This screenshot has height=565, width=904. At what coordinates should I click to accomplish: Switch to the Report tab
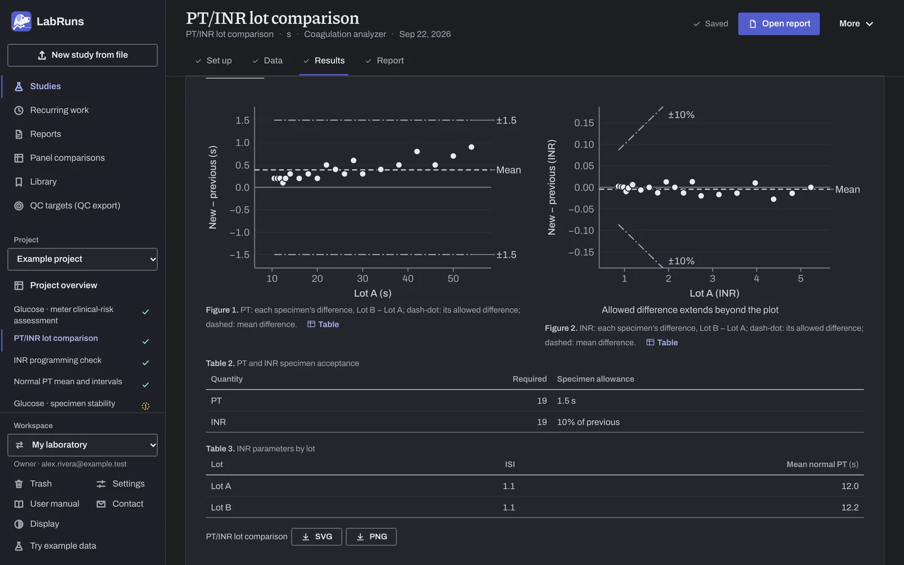(384, 61)
